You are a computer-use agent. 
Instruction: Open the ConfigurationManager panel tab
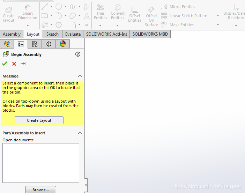pyautogui.click(x=35, y=44)
